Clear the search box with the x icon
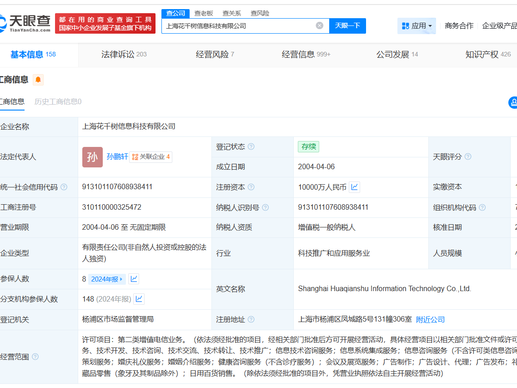This screenshot has width=517, height=388. [320, 26]
